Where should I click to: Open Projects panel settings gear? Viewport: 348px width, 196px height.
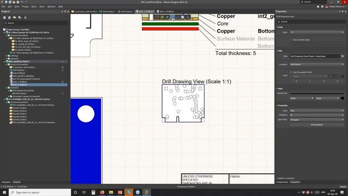[x=26, y=17]
